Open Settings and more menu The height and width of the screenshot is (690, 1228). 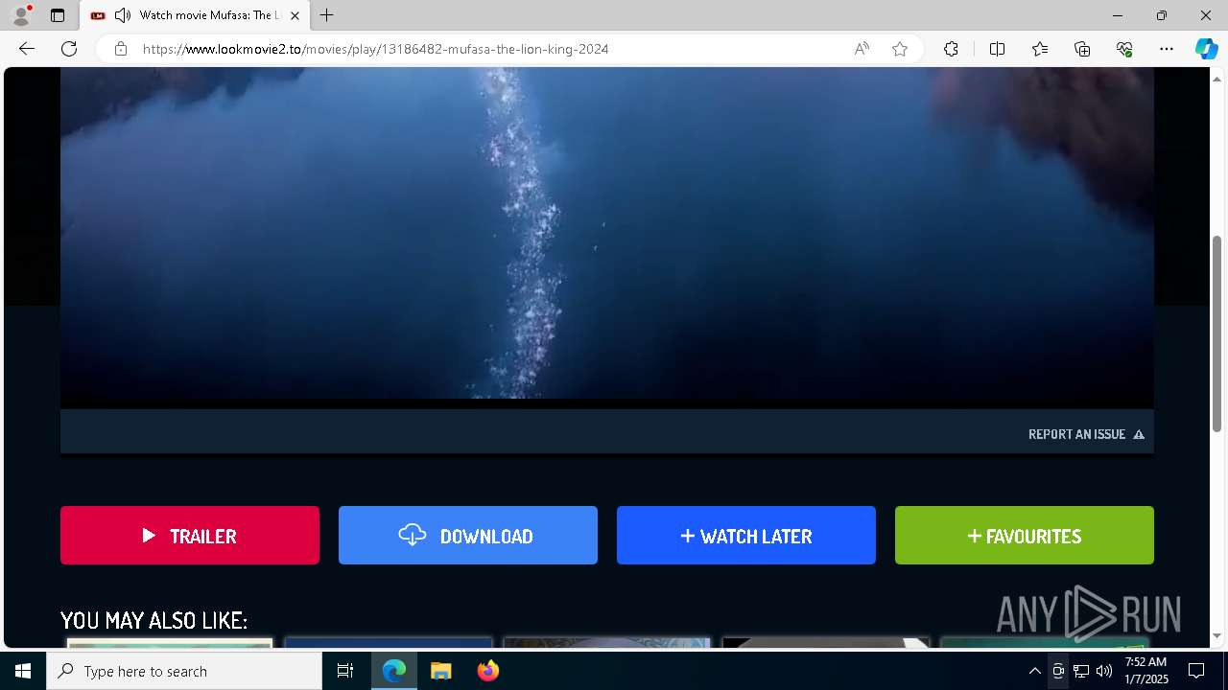pyautogui.click(x=1167, y=49)
